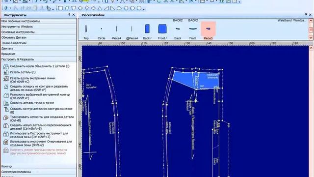
Task: Collapse 'Построить & Разрезать' section
Action: [x=39, y=59]
